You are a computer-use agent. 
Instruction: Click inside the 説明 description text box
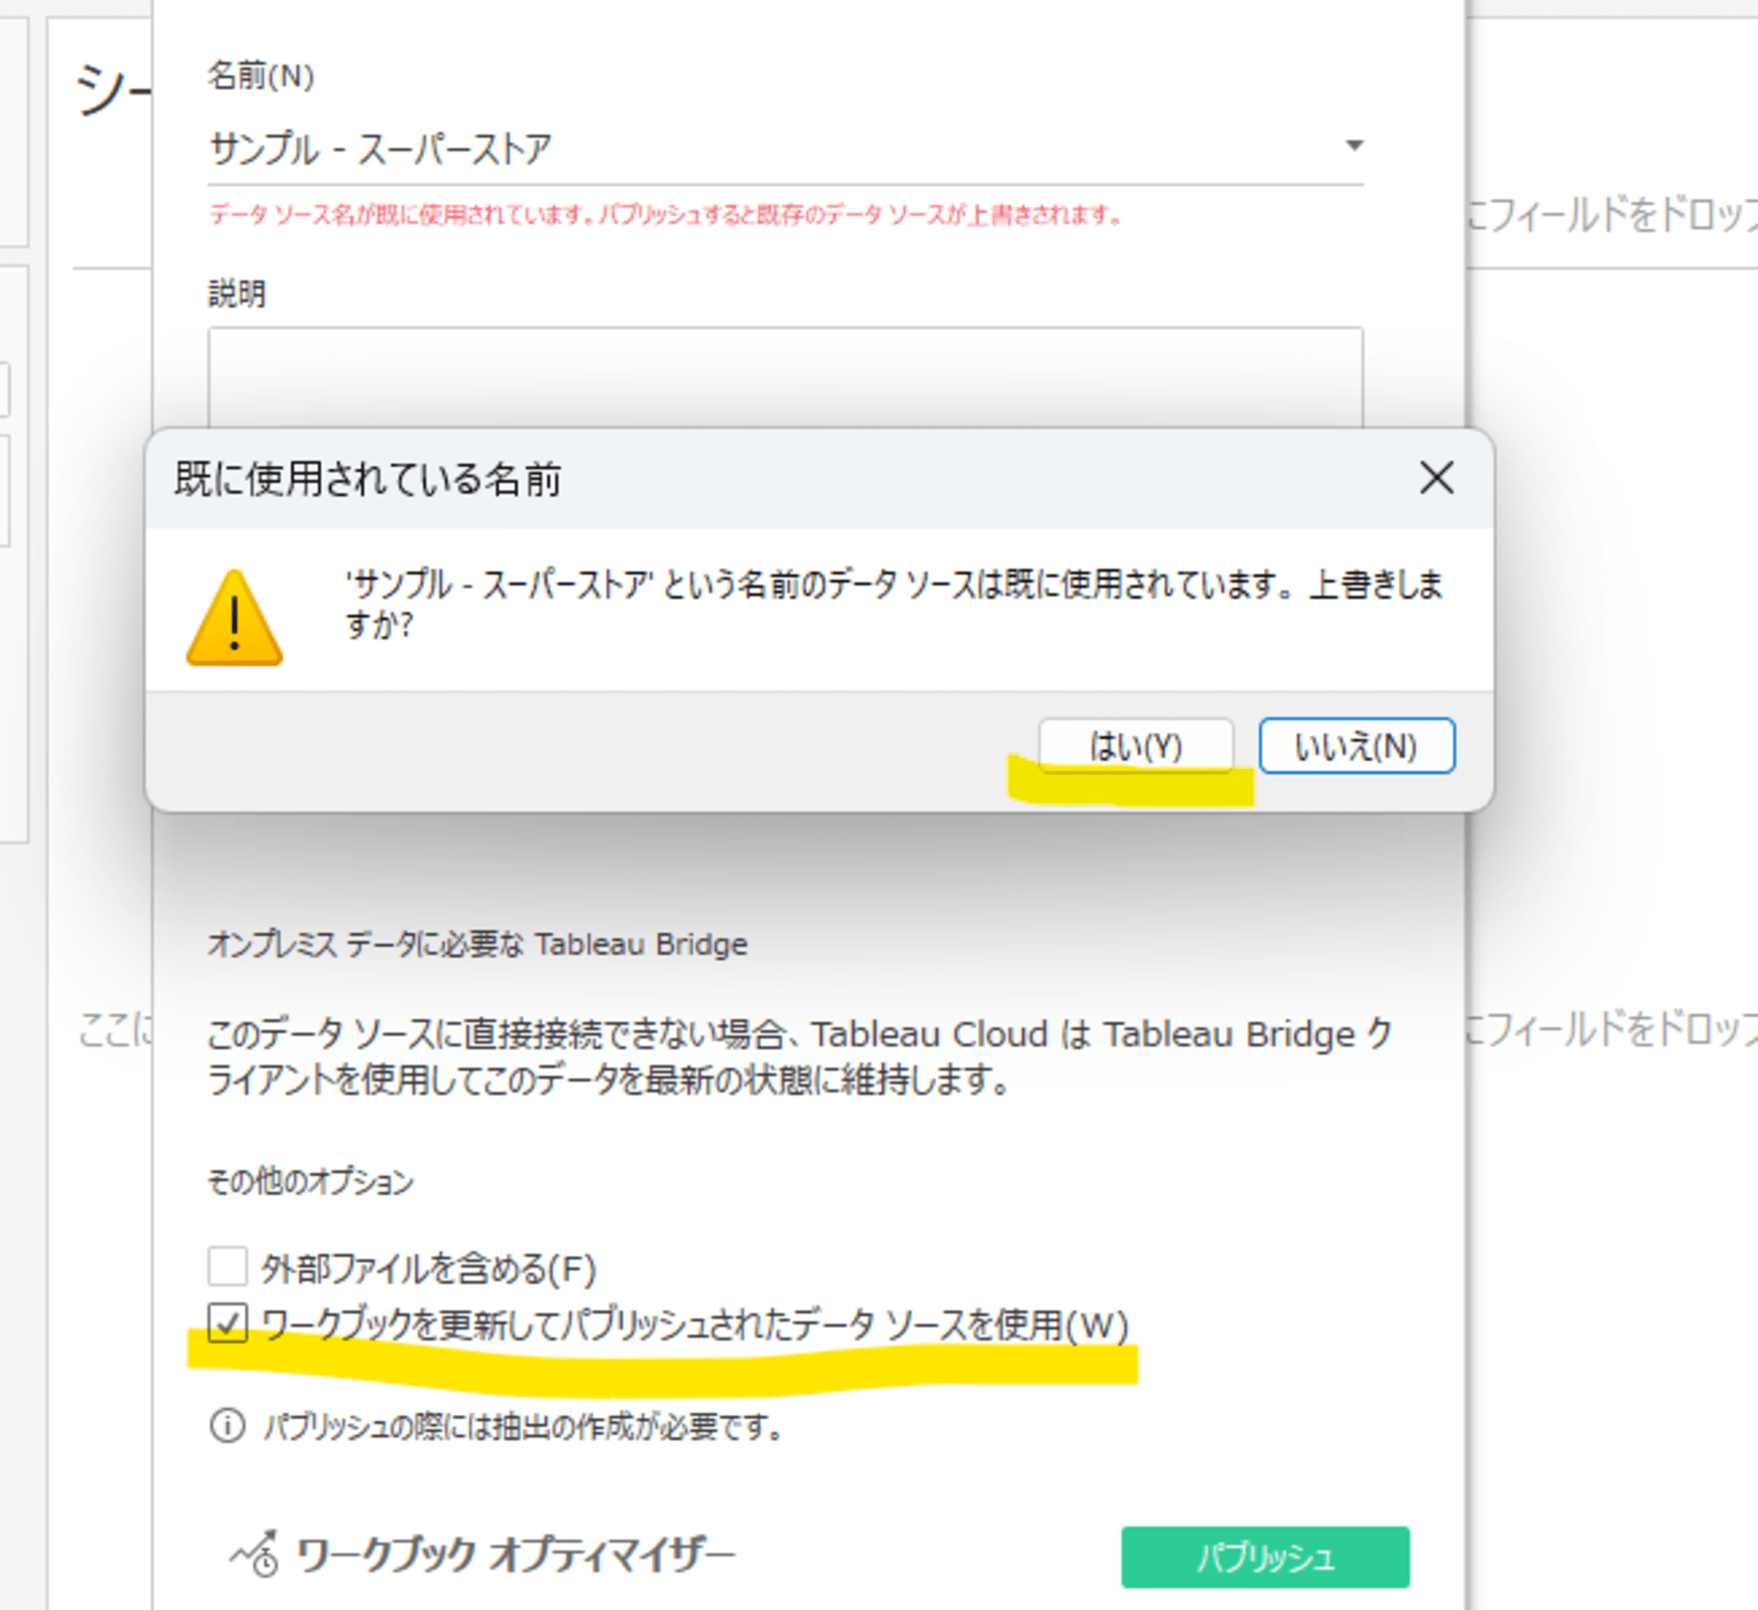(x=785, y=378)
